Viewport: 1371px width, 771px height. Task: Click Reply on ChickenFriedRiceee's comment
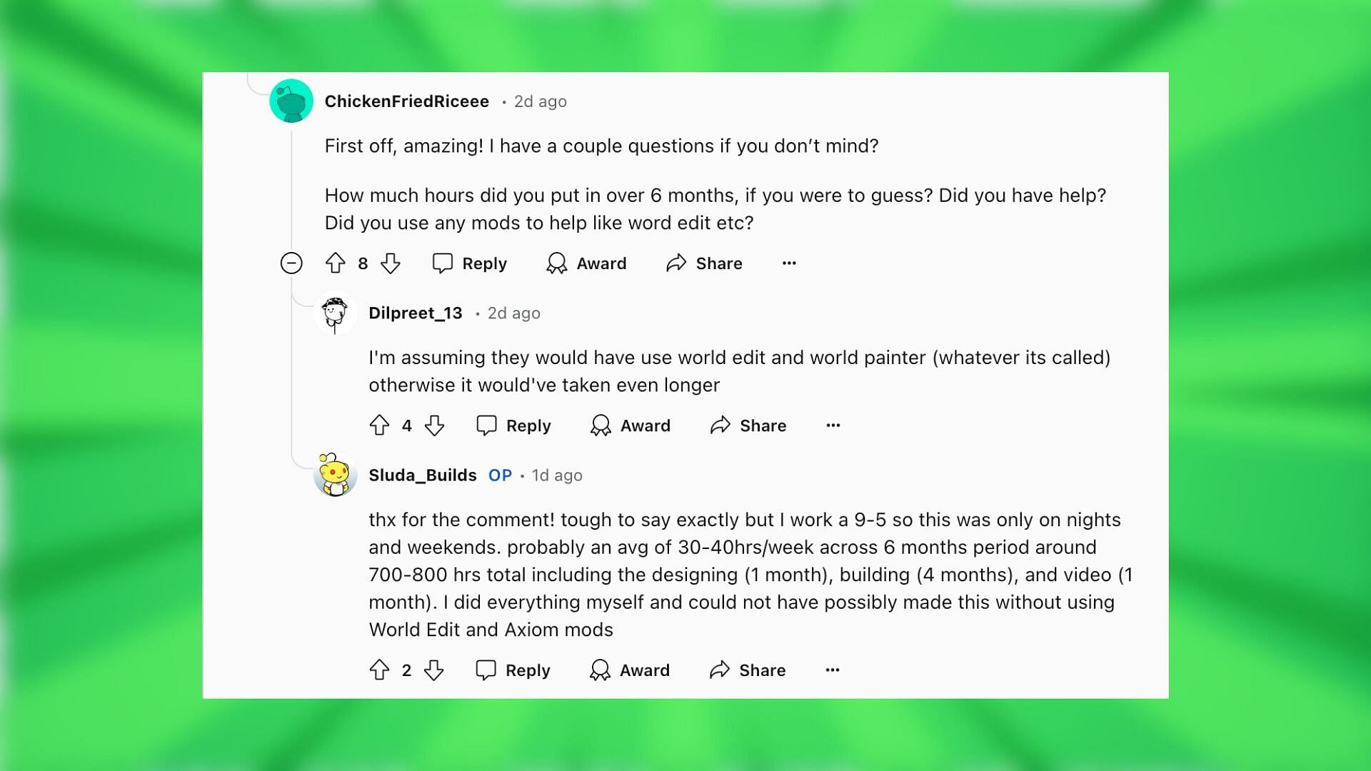click(x=469, y=263)
